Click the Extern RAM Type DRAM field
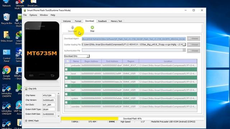 [x=49, y=109]
